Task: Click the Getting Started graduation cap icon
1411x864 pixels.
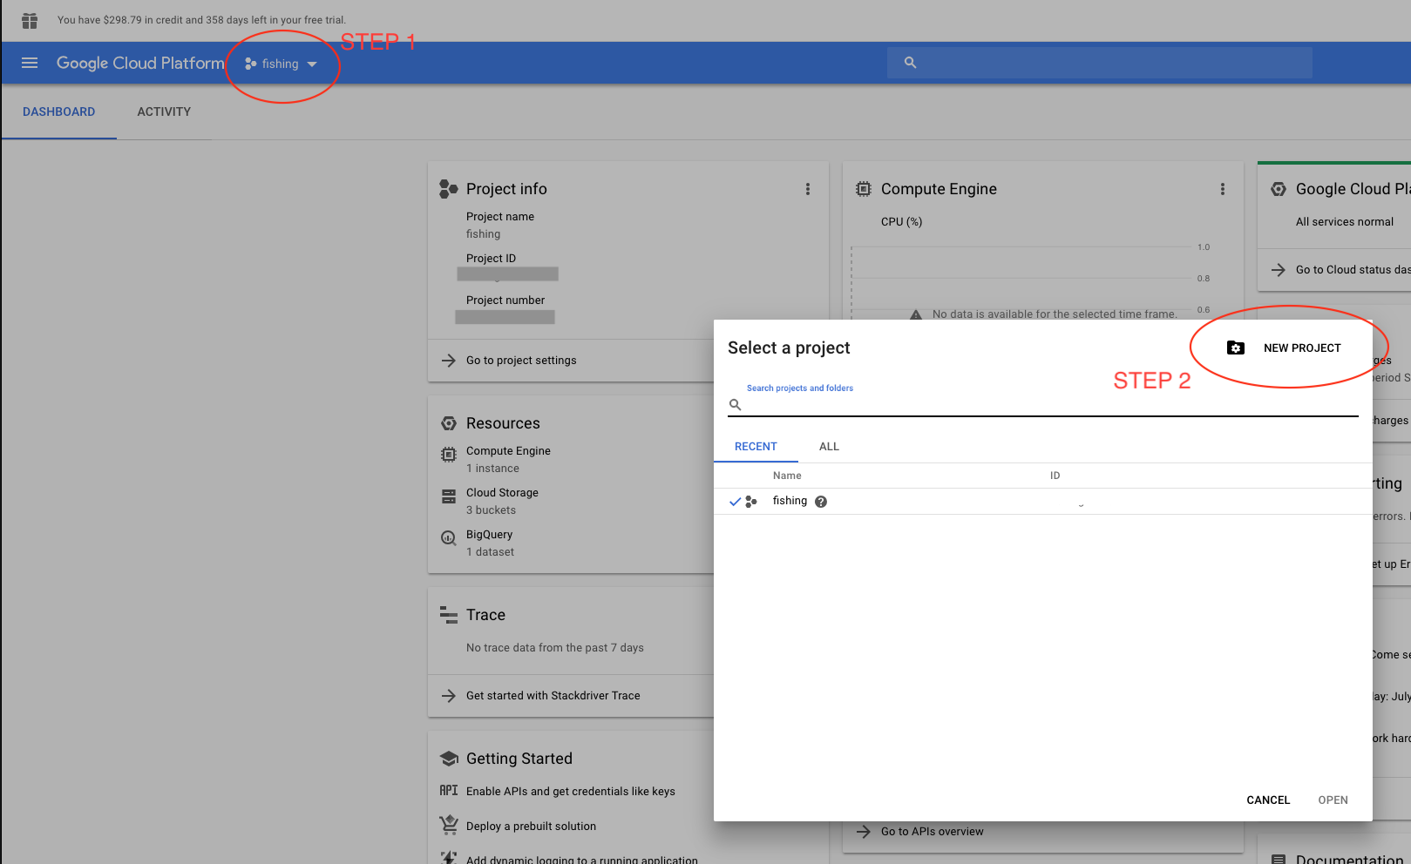Action: (449, 759)
